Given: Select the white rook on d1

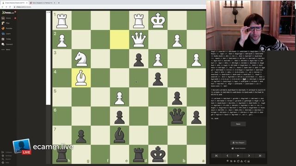Looking at the screenshot, I should (x=139, y=20).
